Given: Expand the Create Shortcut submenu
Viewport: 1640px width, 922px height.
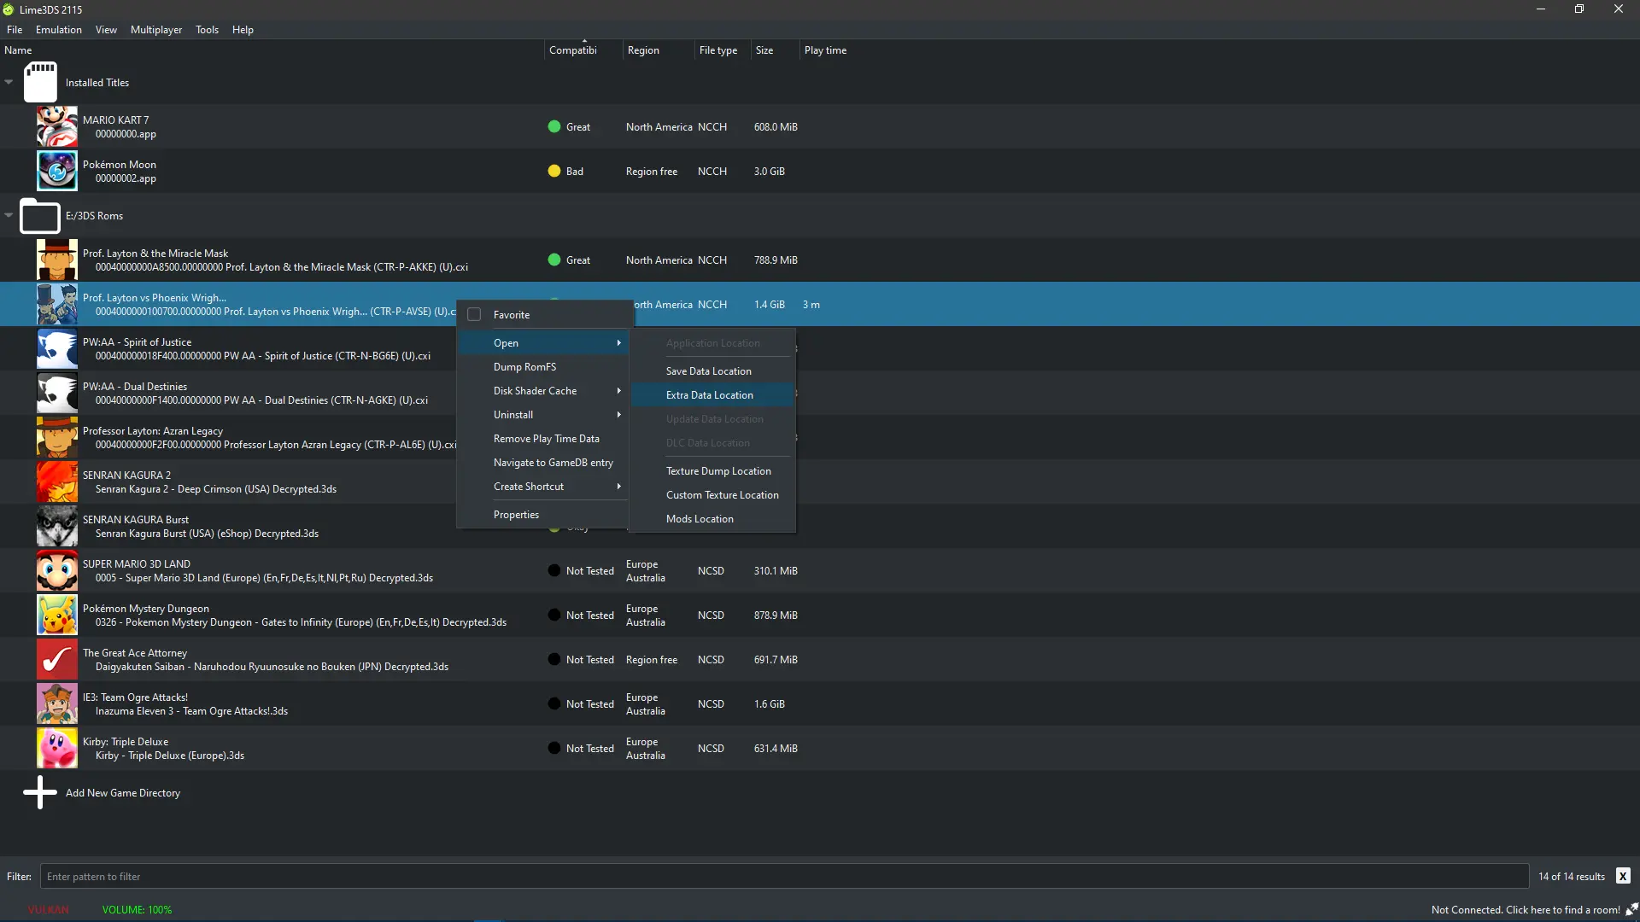Looking at the screenshot, I should [619, 486].
